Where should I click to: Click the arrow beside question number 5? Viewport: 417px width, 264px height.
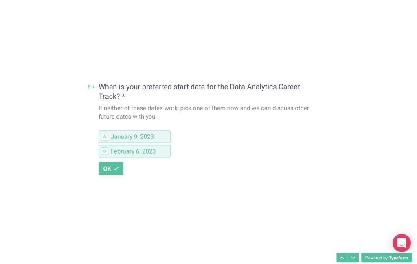[x=93, y=87]
